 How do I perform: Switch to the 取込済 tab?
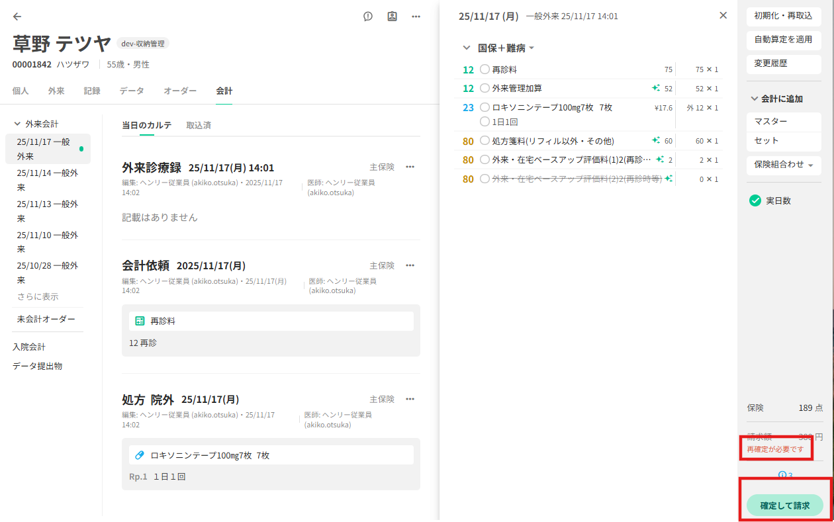point(199,125)
